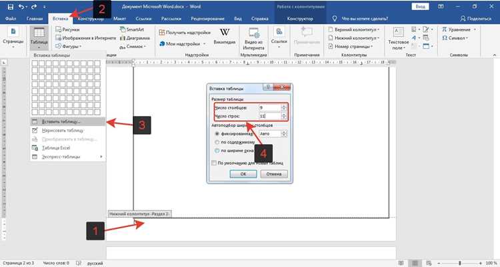
Task: Choose Нарисовать таблицу (Draw Table)
Action: pyautogui.click(x=68, y=130)
